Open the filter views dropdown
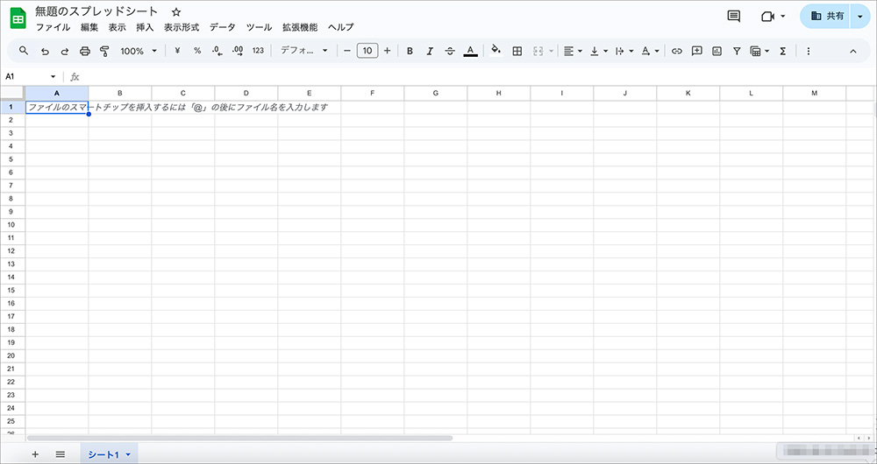This screenshot has height=464, width=877. click(x=759, y=52)
